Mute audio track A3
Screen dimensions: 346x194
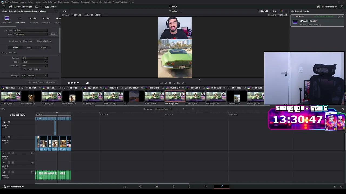click(13, 172)
